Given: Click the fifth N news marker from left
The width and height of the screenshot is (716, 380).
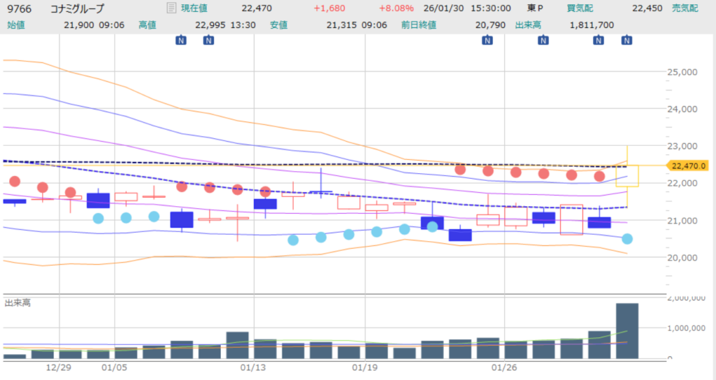Looking at the screenshot, I should pos(599,41).
